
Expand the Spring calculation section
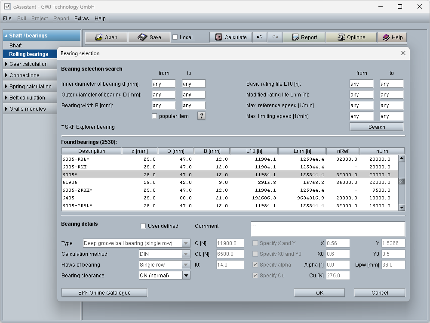(x=30, y=87)
